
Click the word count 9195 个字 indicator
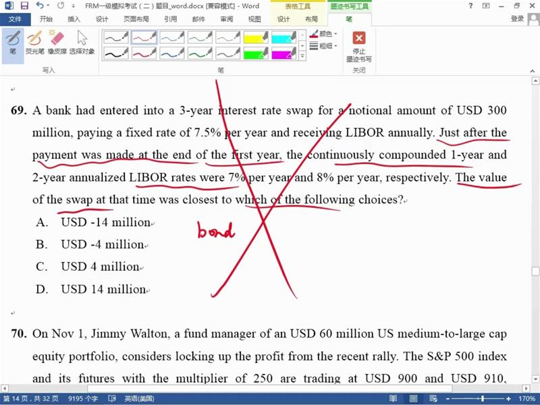click(83, 398)
